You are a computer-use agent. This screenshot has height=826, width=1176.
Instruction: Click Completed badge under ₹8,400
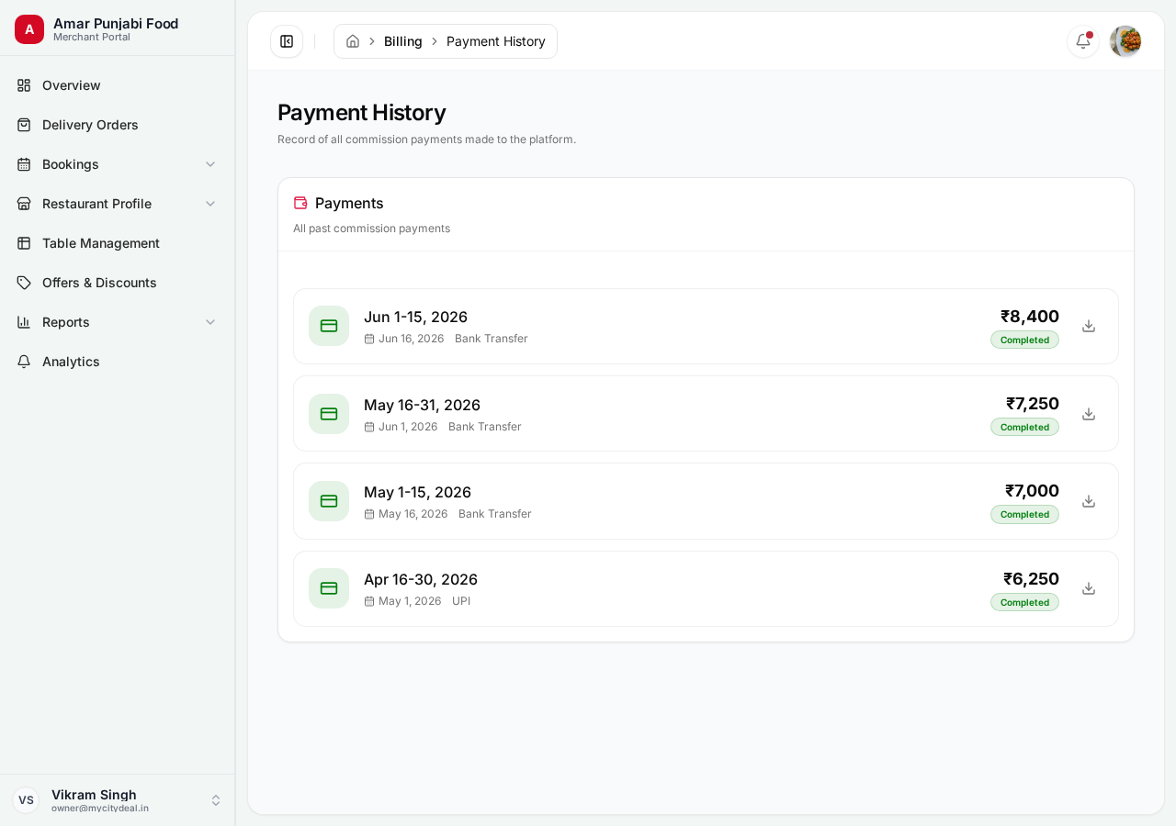1024,340
